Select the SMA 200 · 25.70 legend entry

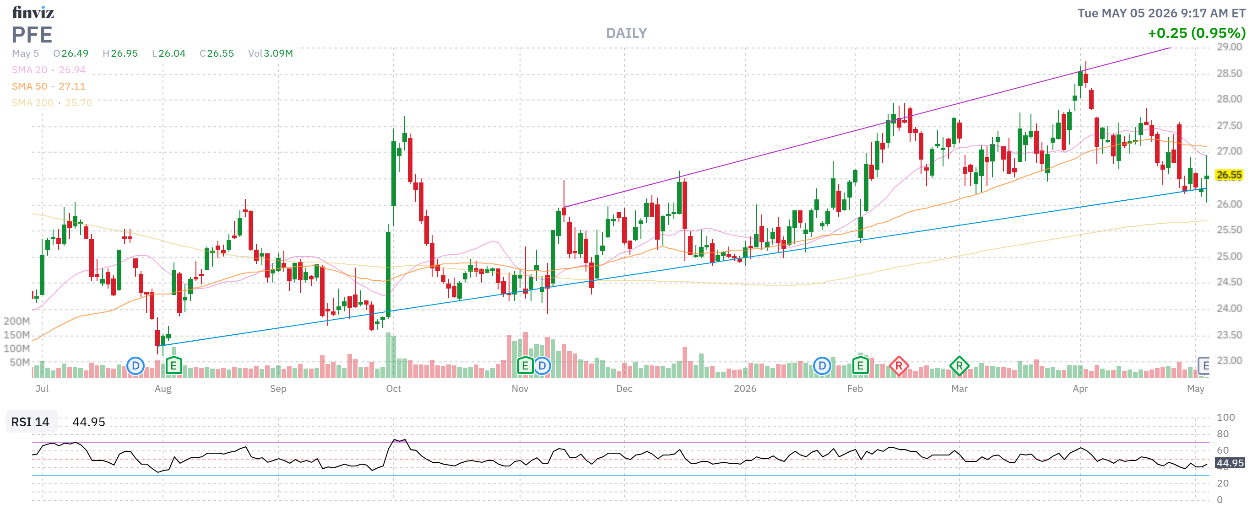point(52,103)
